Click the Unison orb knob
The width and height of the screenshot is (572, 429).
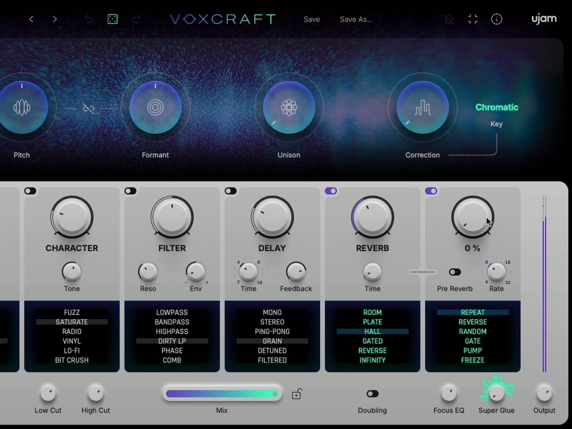click(289, 108)
